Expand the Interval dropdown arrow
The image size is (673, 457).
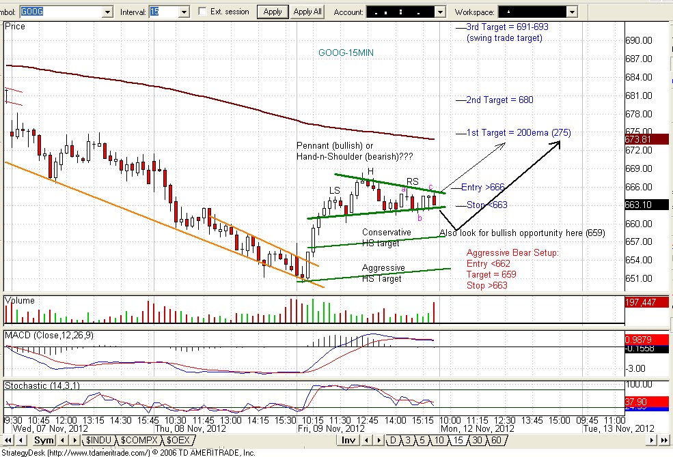pos(184,12)
